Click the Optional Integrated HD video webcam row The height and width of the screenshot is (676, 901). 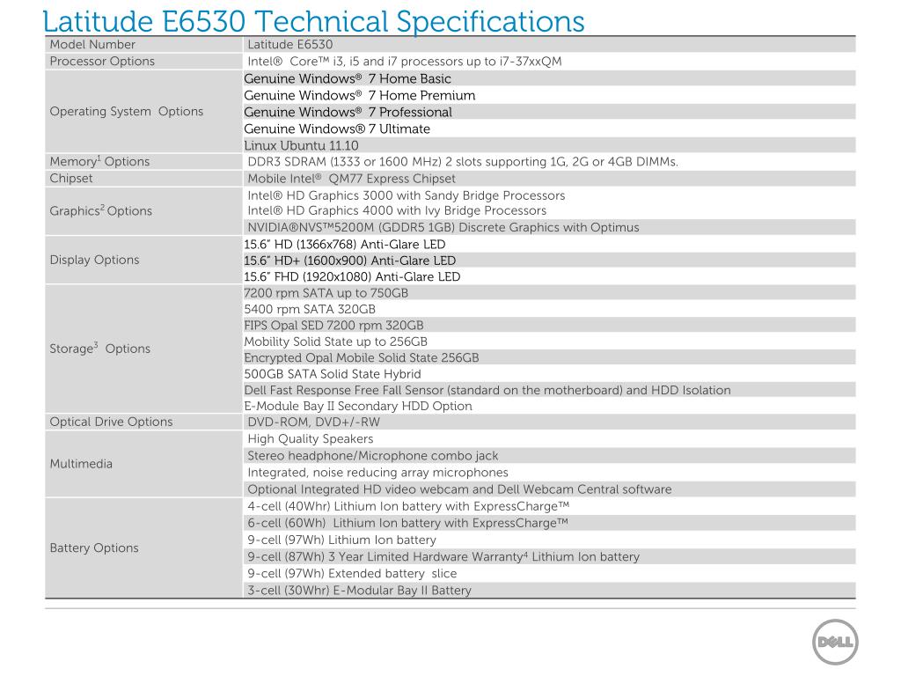[549, 489]
